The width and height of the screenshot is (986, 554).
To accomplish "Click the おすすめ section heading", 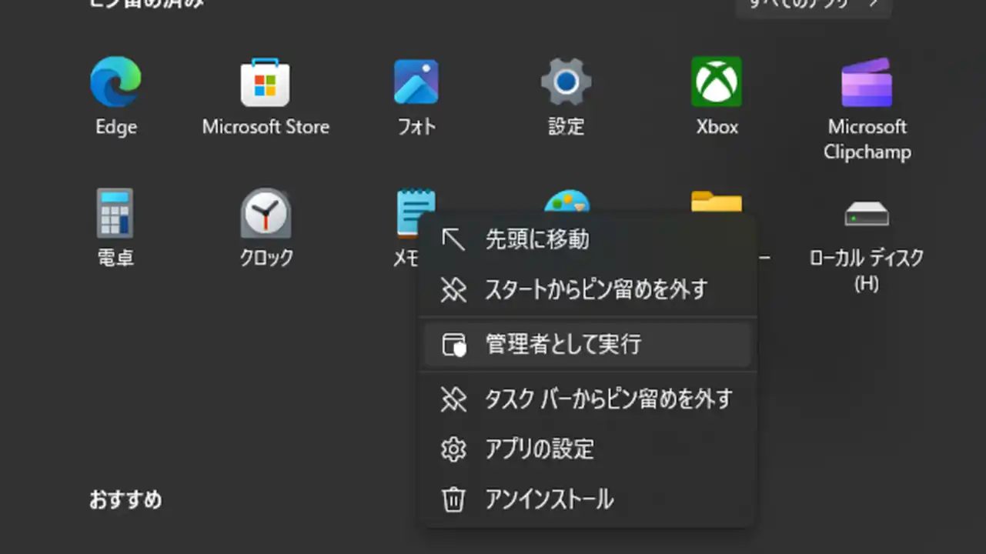I will click(125, 499).
